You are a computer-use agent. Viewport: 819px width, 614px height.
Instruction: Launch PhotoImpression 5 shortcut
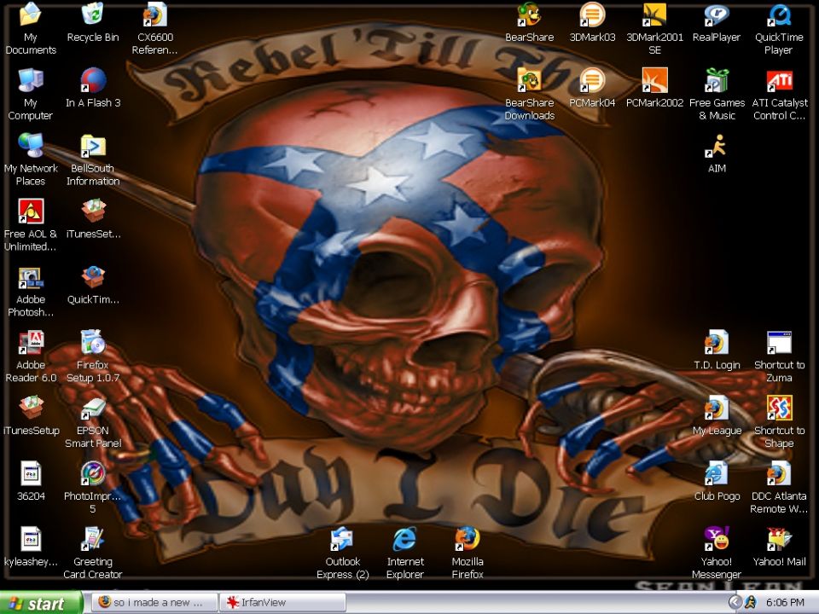93,474
